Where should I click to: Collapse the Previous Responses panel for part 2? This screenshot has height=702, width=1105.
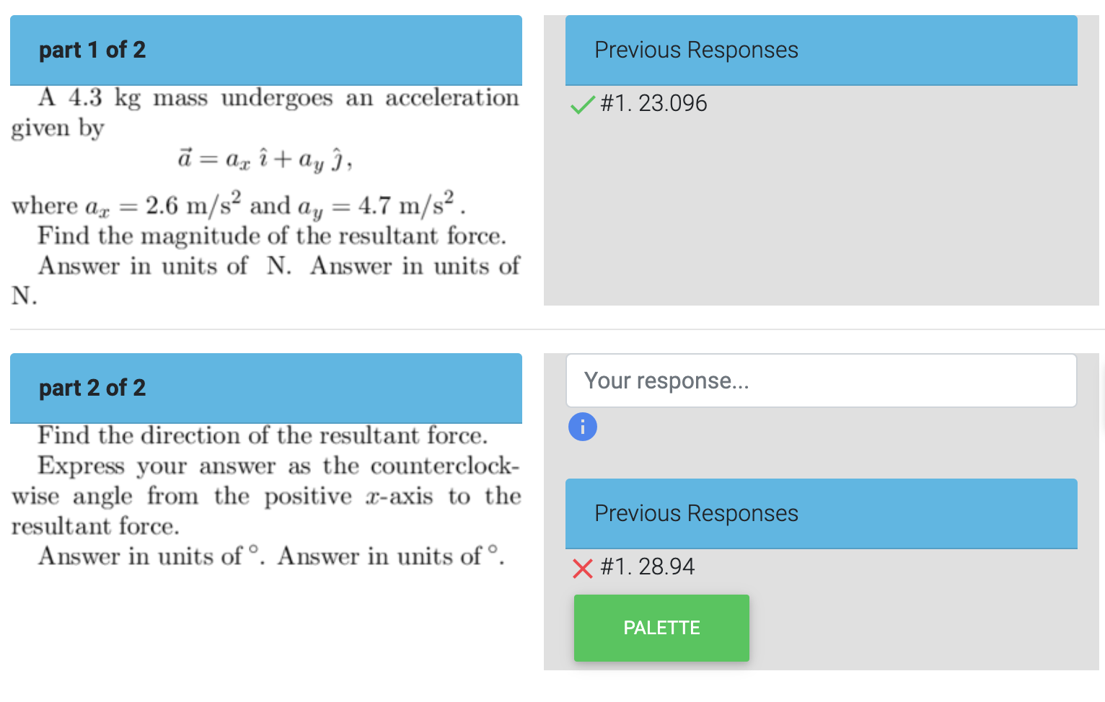[821, 513]
